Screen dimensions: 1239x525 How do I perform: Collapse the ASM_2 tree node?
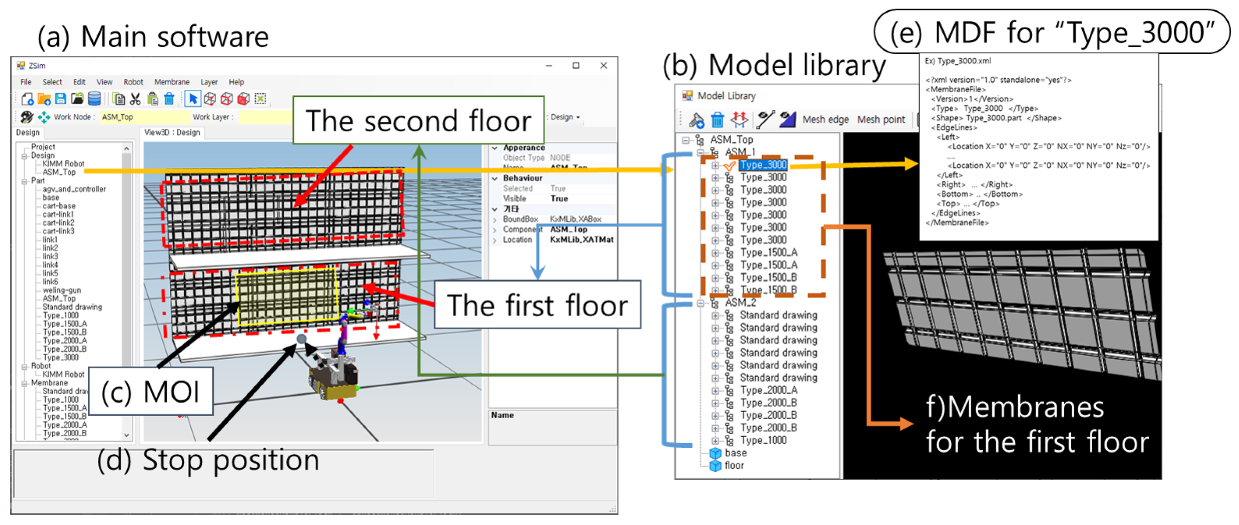pos(701,303)
